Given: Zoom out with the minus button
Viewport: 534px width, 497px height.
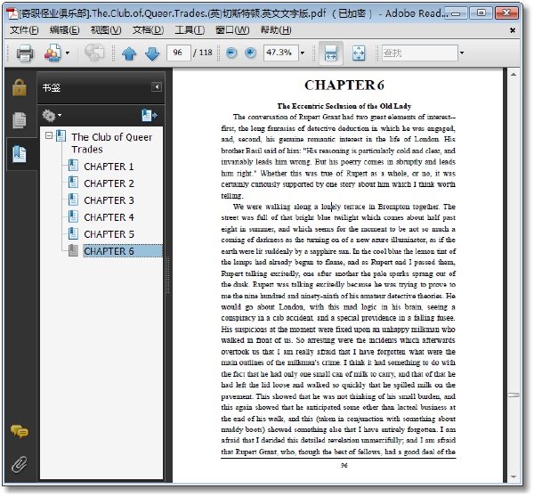Looking at the screenshot, I should click(231, 53).
